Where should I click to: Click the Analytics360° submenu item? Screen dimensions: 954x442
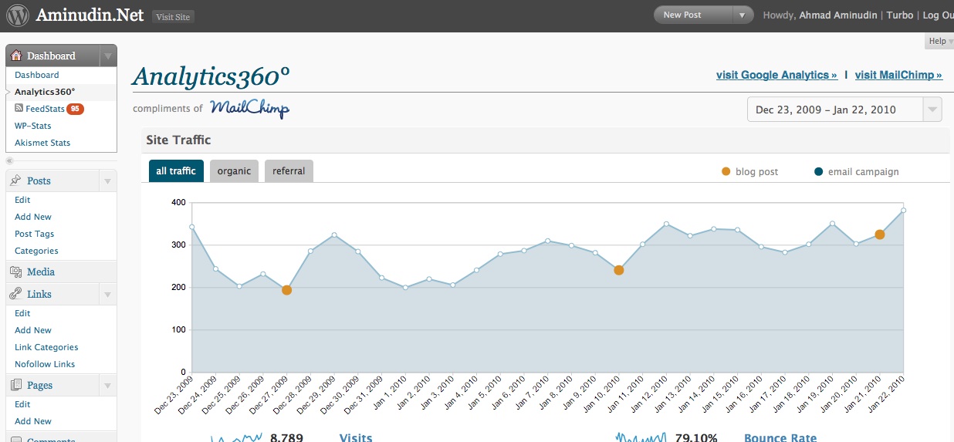click(45, 92)
